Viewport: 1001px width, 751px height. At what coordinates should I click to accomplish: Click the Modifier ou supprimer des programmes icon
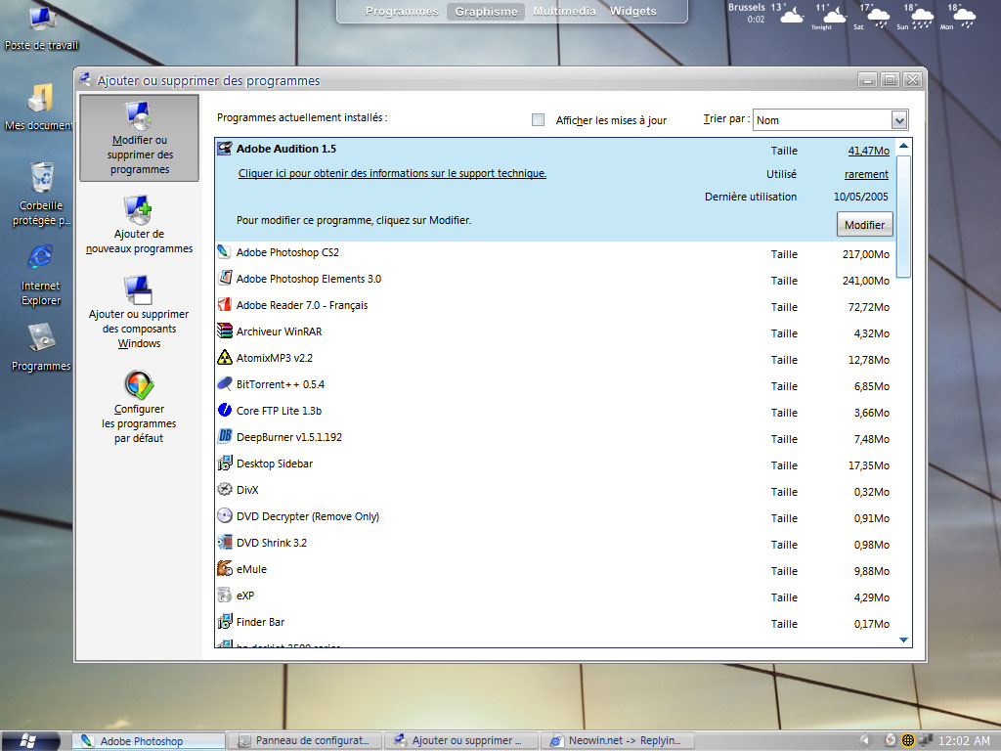coord(138,117)
